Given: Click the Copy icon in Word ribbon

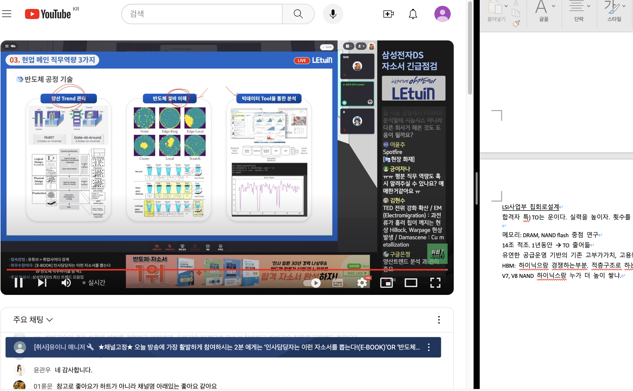Looking at the screenshot, I should 516,13.
